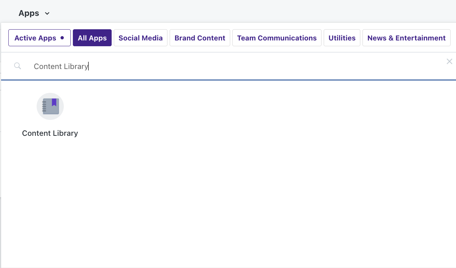Click the Content Library label under the icon
Screen dimensions: 456x268
point(50,133)
